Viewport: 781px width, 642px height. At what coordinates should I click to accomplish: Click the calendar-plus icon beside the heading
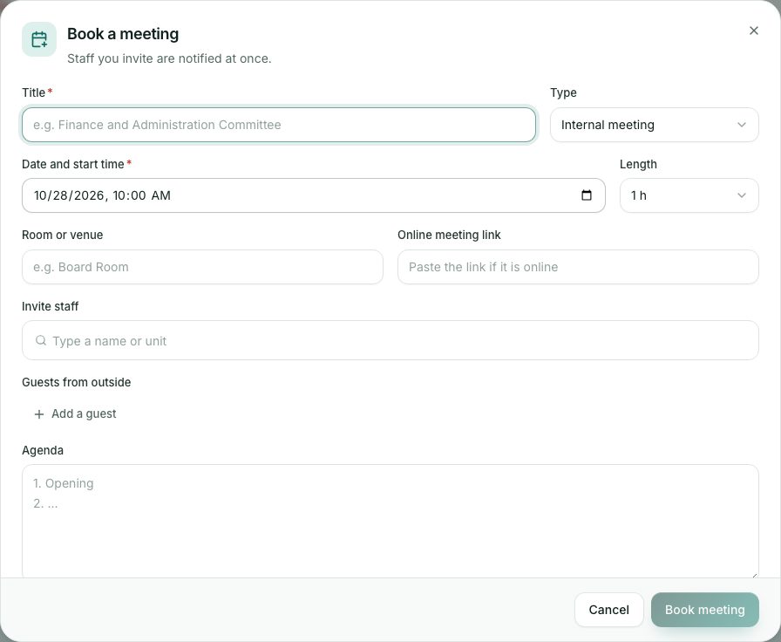[39, 39]
